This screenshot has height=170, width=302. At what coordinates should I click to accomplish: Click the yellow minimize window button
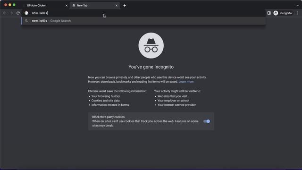(10, 5)
